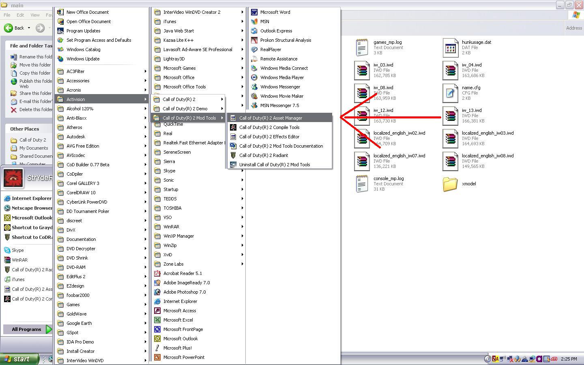Expand the Call of Duty(R) 2 Demo submenu arrow
Image resolution: width=584 pixels, height=365 pixels.
tap(222, 109)
